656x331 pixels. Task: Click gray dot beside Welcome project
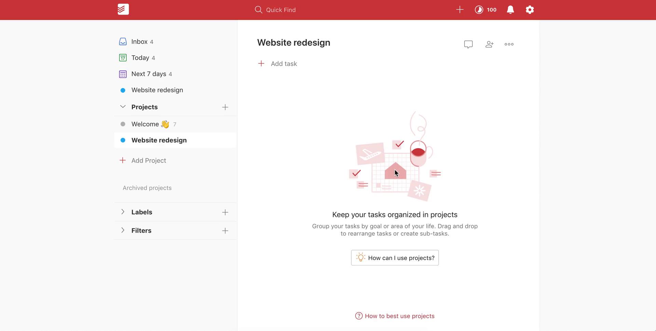pos(123,124)
